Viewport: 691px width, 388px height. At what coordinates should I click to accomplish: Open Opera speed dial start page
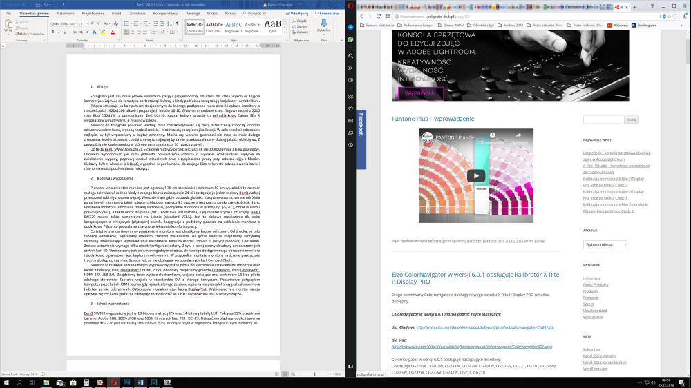pos(388,17)
